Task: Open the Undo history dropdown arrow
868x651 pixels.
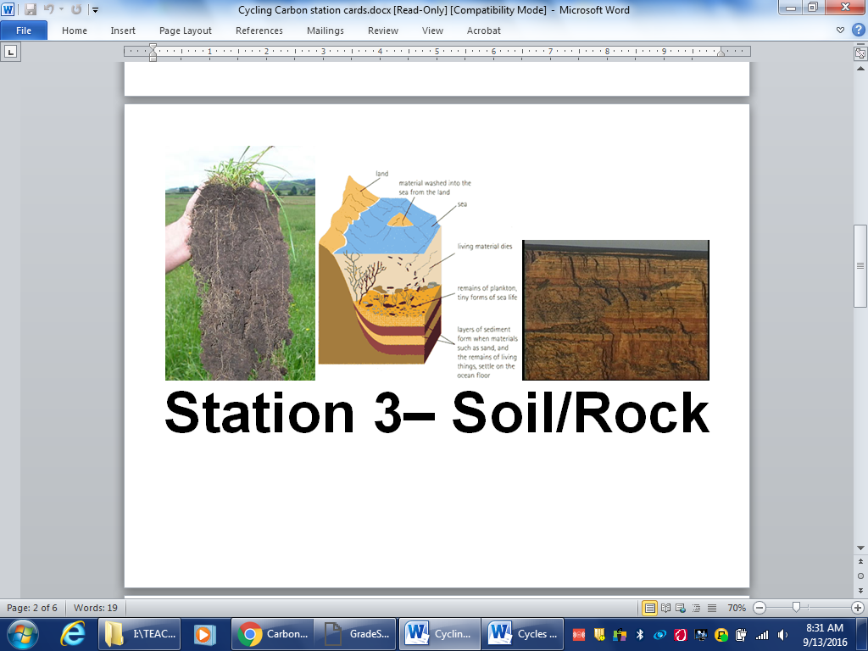Action: click(x=61, y=9)
